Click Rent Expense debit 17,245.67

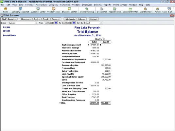click(95, 97)
